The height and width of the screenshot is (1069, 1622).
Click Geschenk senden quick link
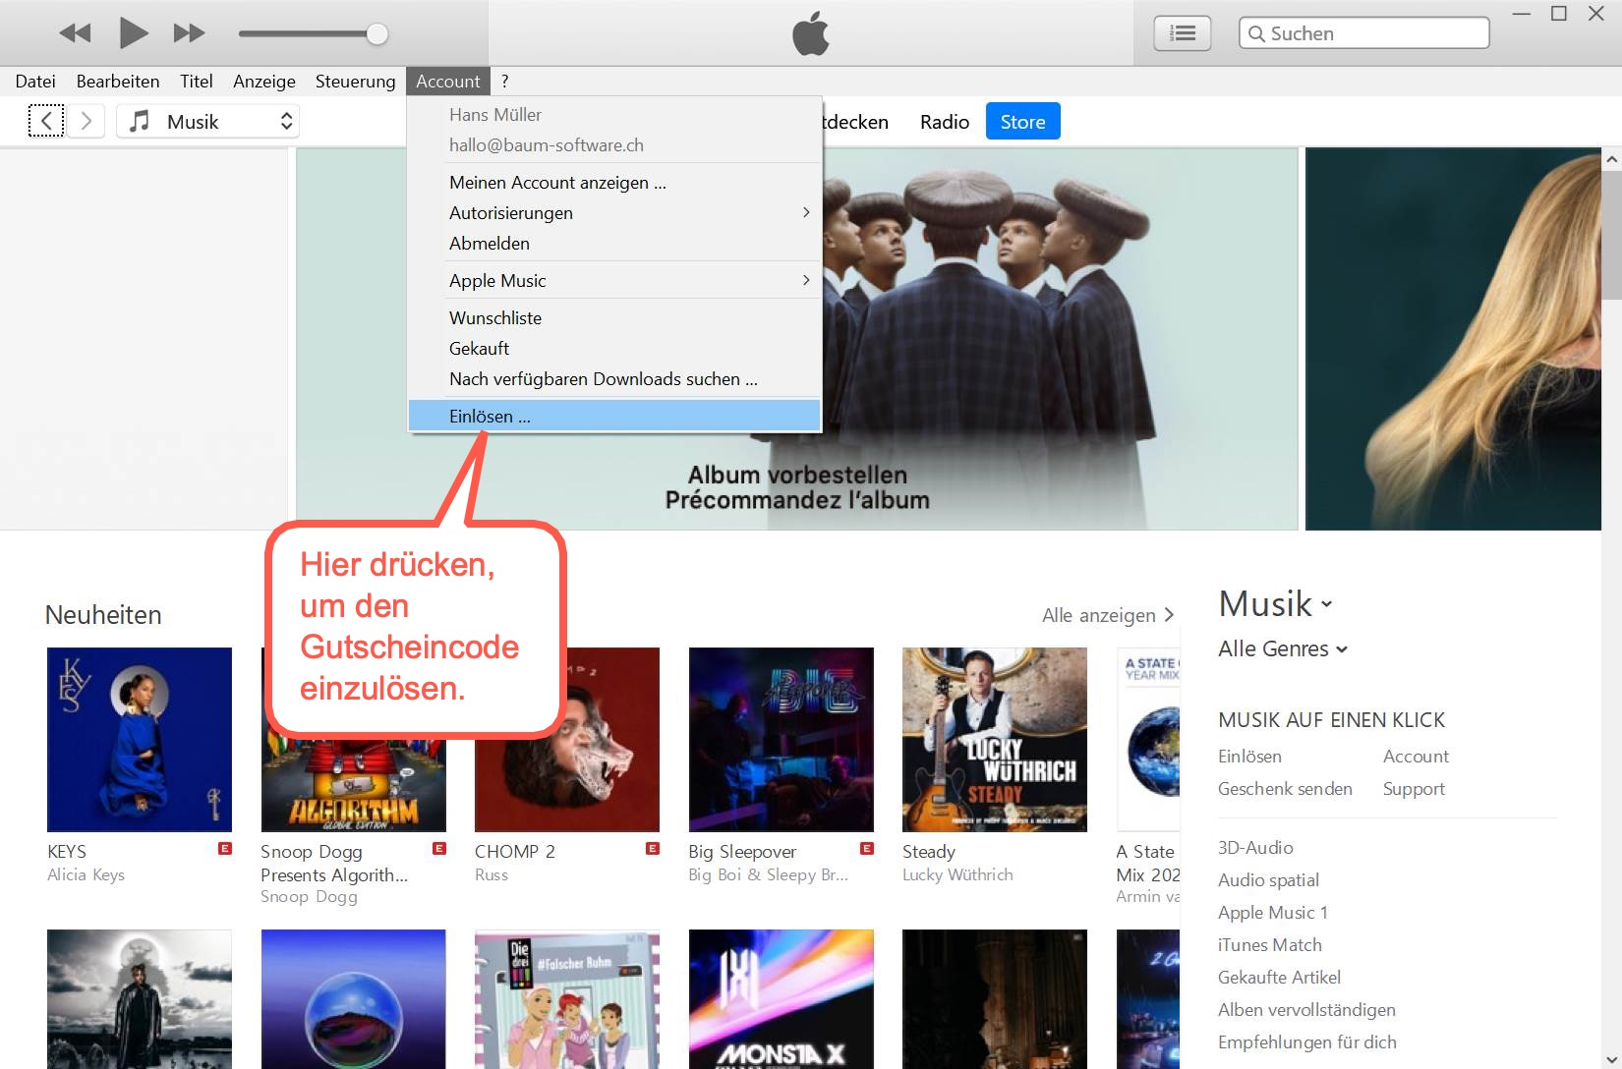point(1285,789)
